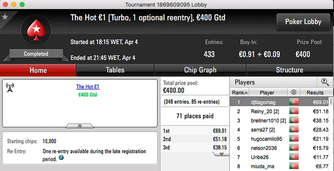
Task: Expand the prize payouts list
Action: click(221, 153)
